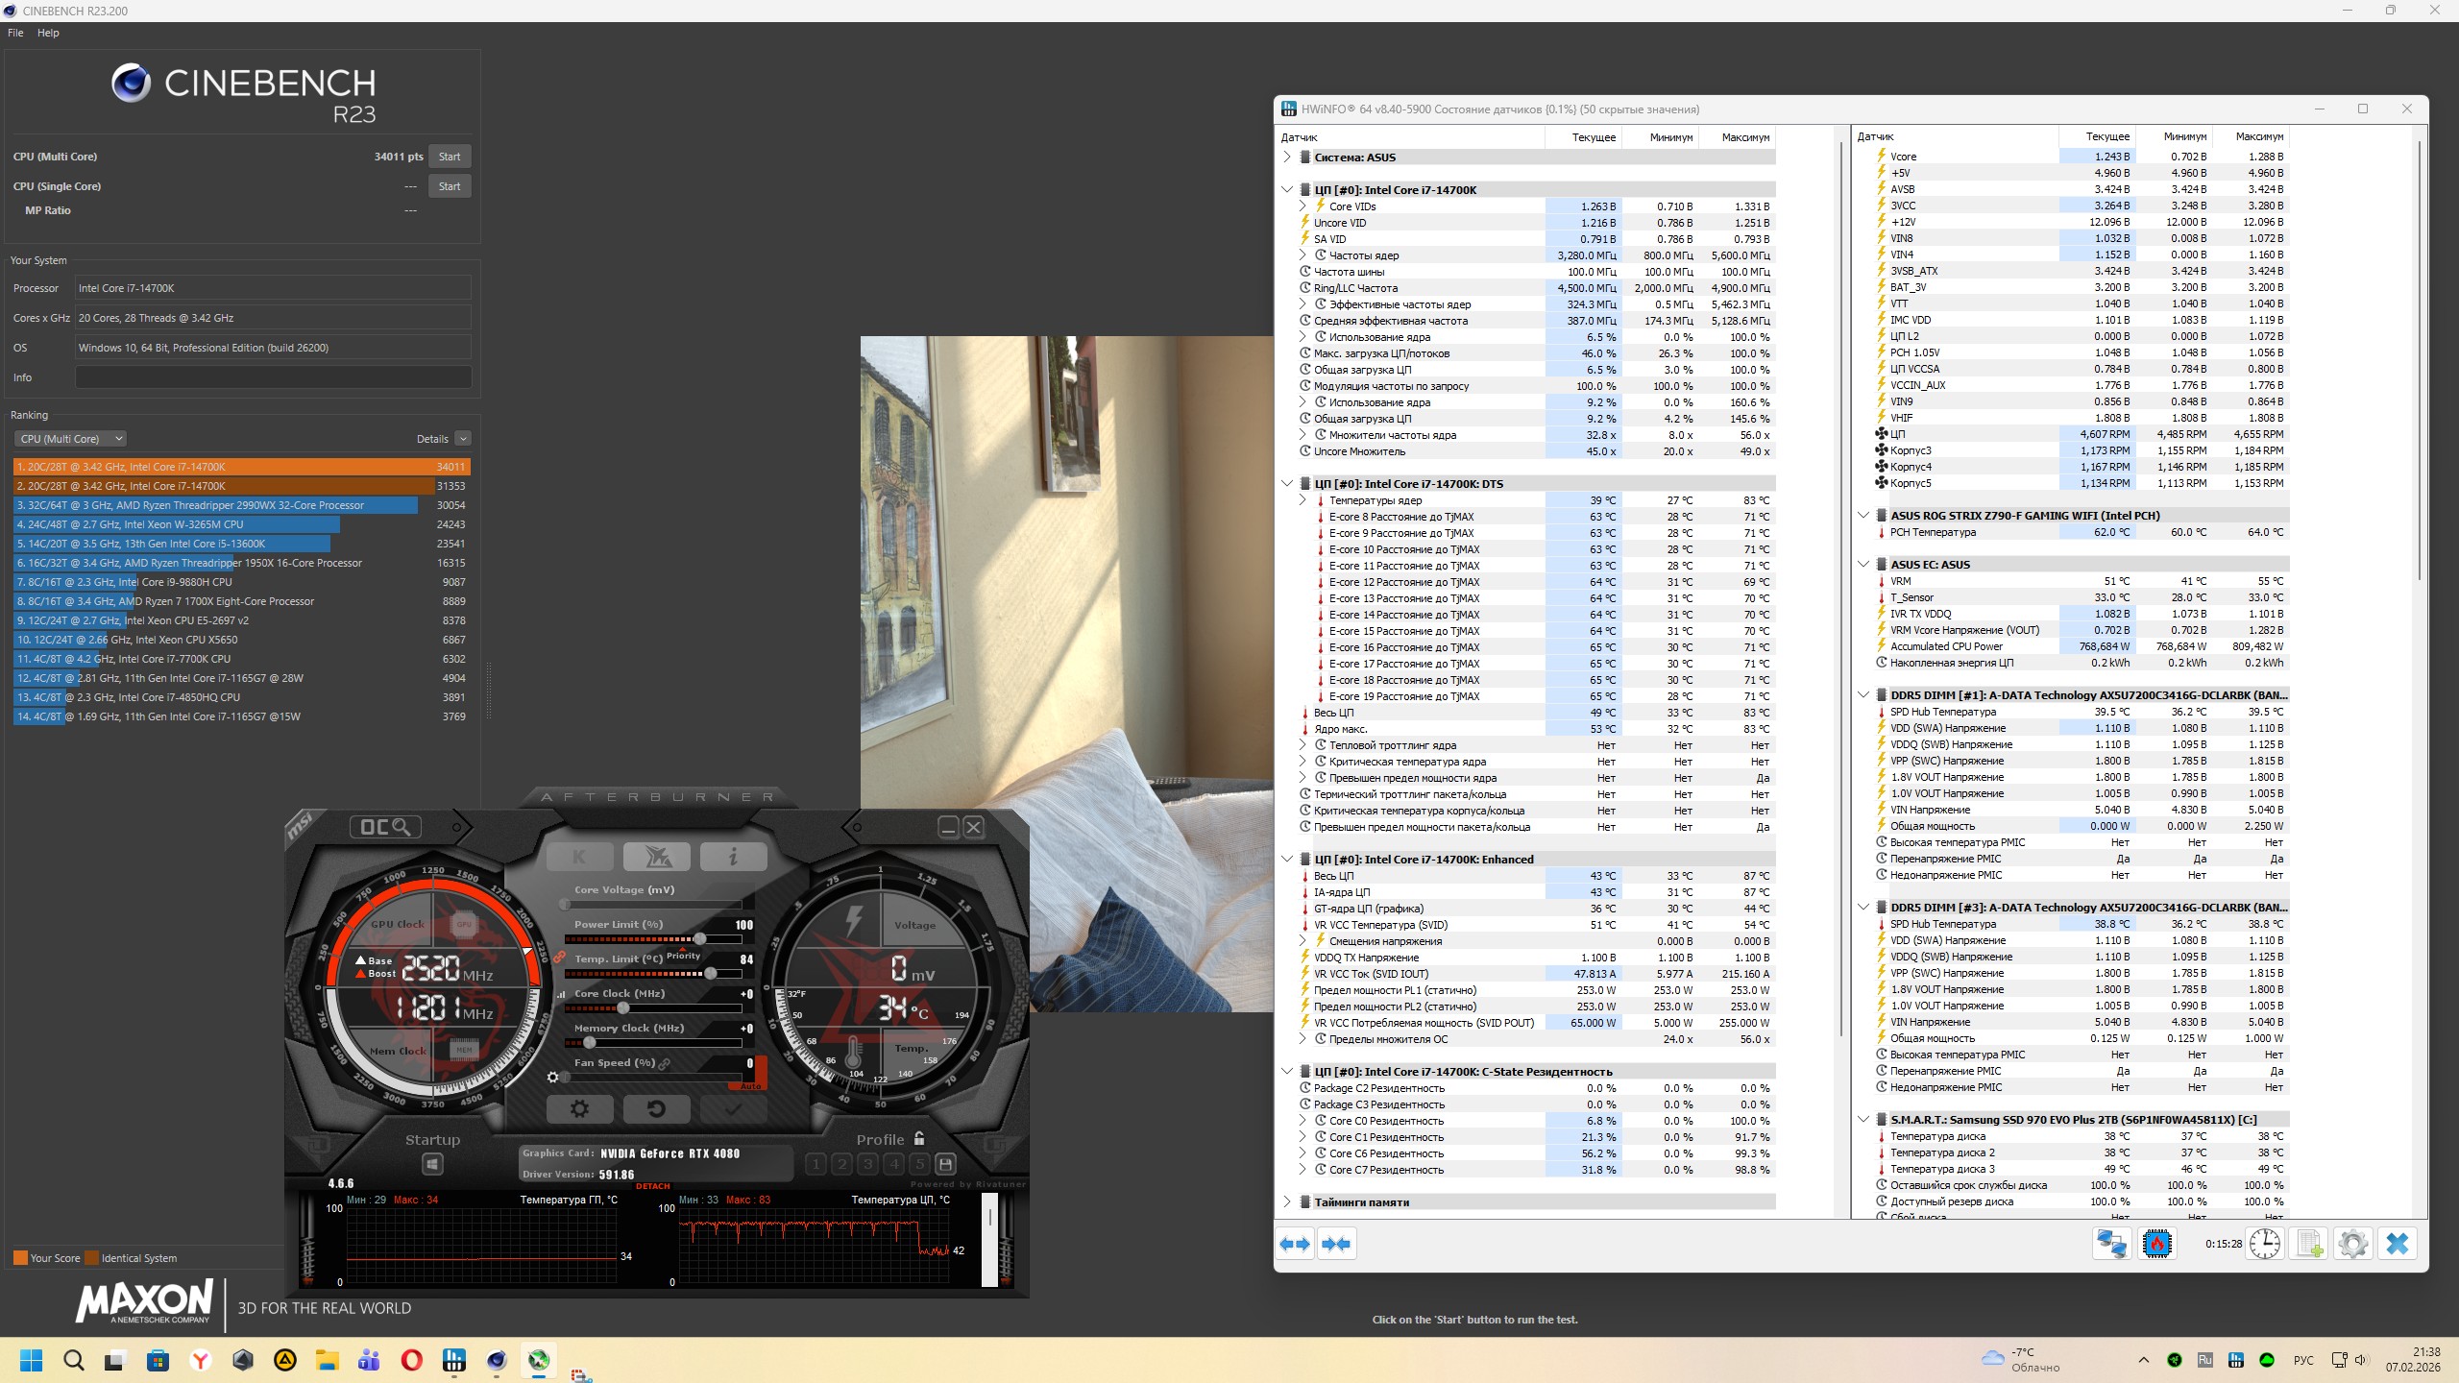Click HWiNFO expand columns arrows button
Image resolution: width=2459 pixels, height=1383 pixels.
click(x=1295, y=1244)
